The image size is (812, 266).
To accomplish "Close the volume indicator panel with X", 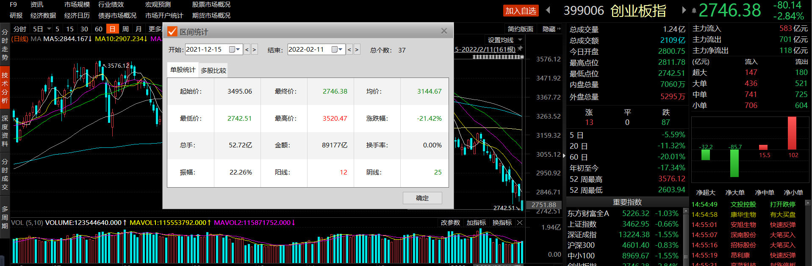I will [520, 223].
